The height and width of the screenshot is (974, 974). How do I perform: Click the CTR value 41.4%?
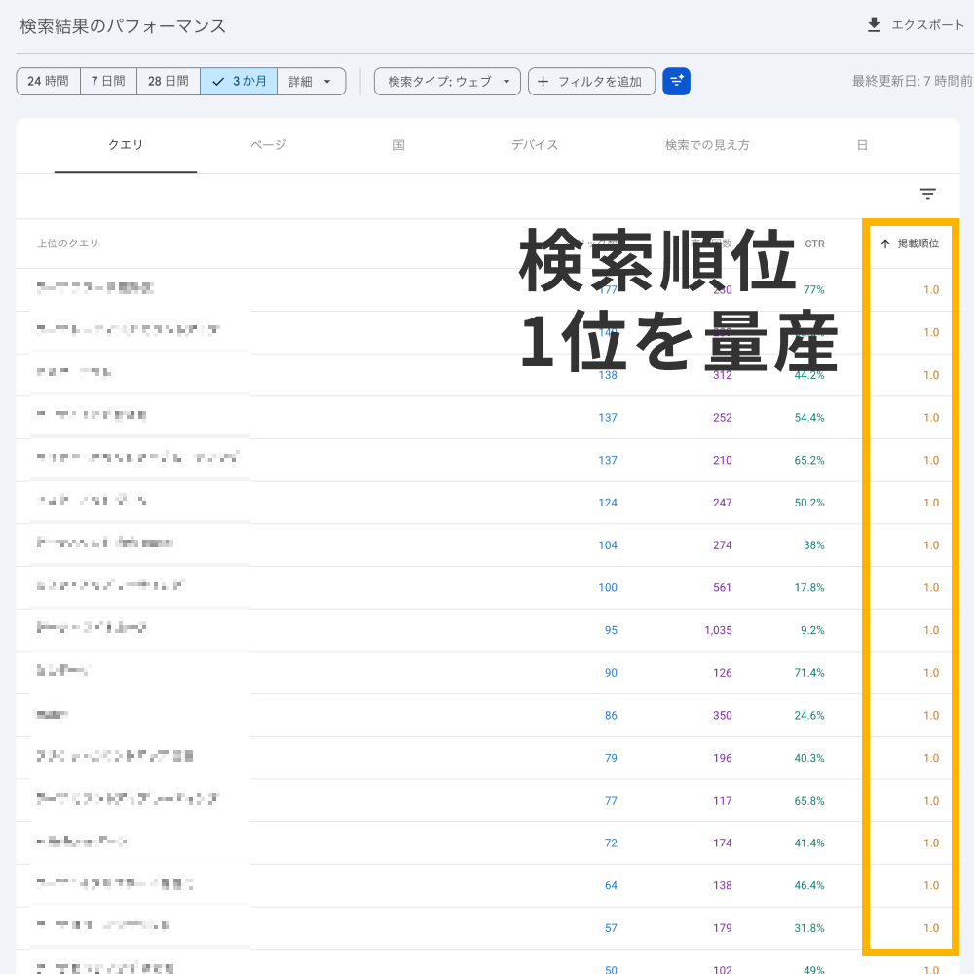(x=809, y=843)
